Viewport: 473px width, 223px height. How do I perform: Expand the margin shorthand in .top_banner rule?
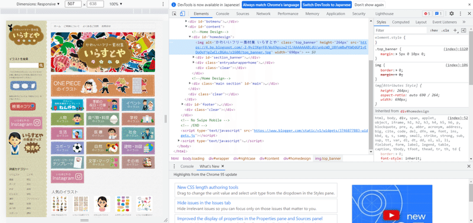(x=396, y=54)
